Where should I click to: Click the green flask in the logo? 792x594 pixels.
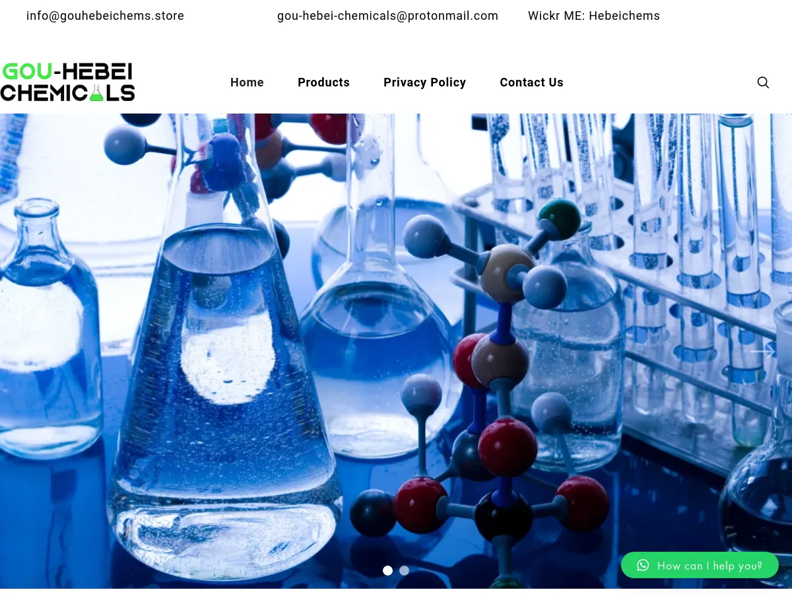click(x=97, y=92)
